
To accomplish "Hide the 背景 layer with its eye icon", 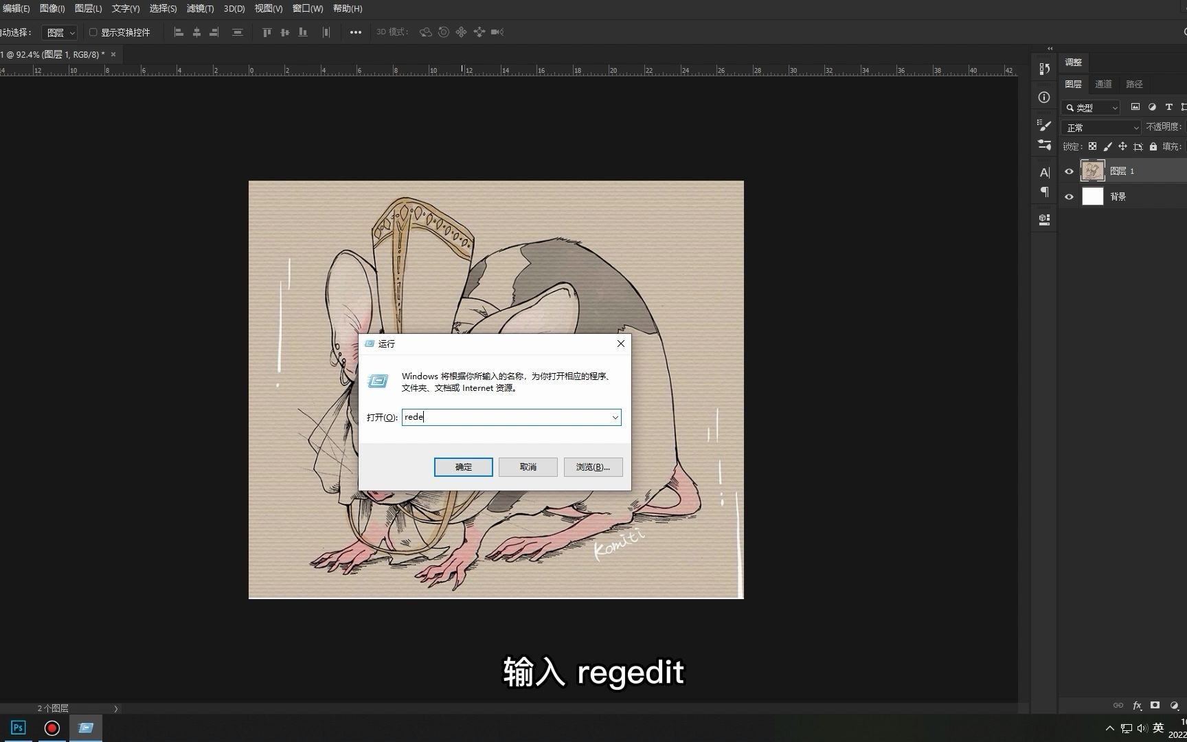I will [1069, 196].
